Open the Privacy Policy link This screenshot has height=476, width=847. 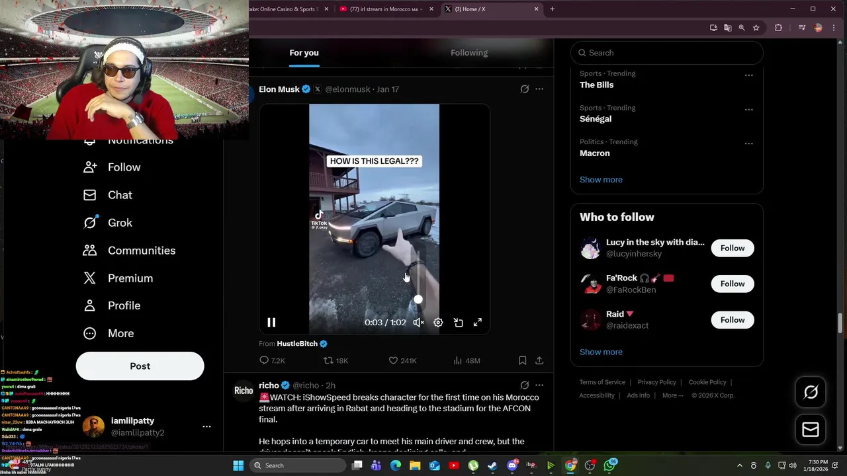656,382
